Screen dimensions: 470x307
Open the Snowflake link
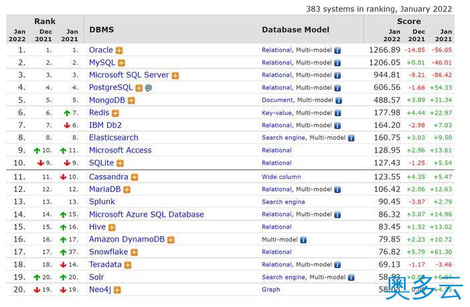[108, 252]
